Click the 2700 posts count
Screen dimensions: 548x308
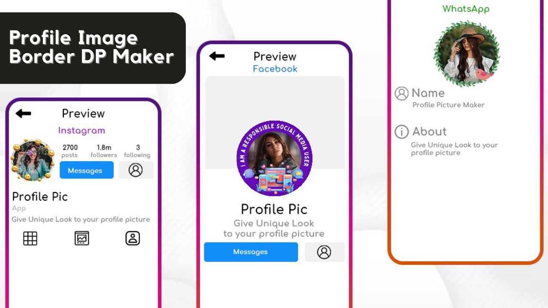tap(70, 151)
